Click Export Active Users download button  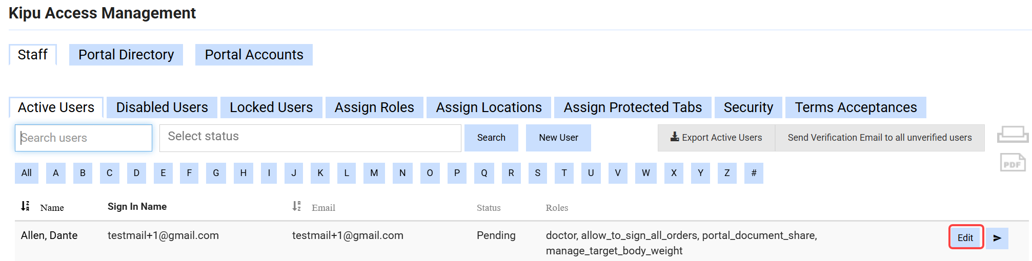click(716, 138)
